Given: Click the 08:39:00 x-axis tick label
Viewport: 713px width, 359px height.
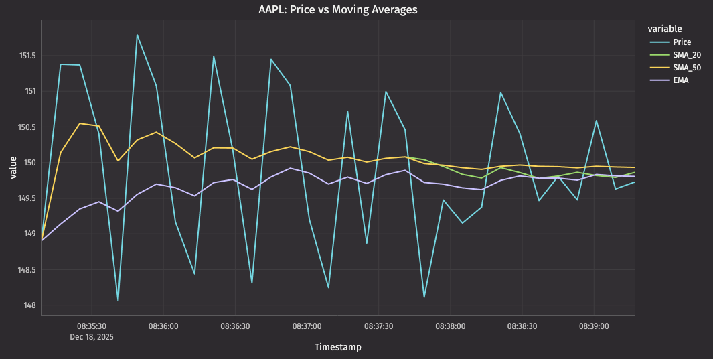Looking at the screenshot, I should click(x=593, y=326).
